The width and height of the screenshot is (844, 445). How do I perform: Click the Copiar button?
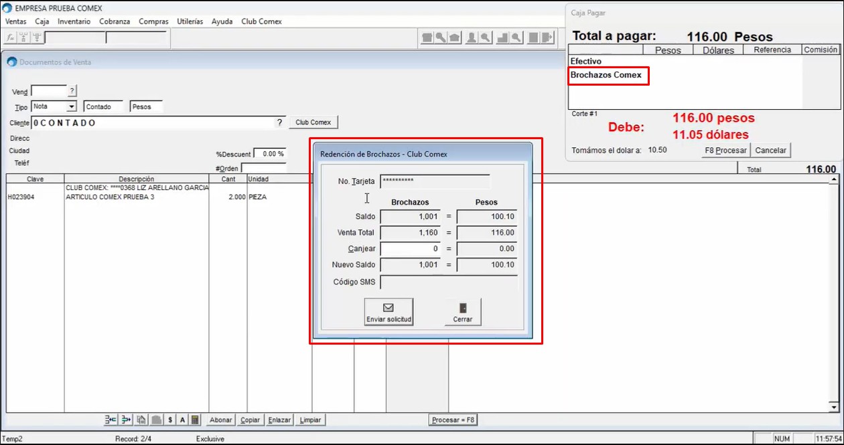(251, 420)
